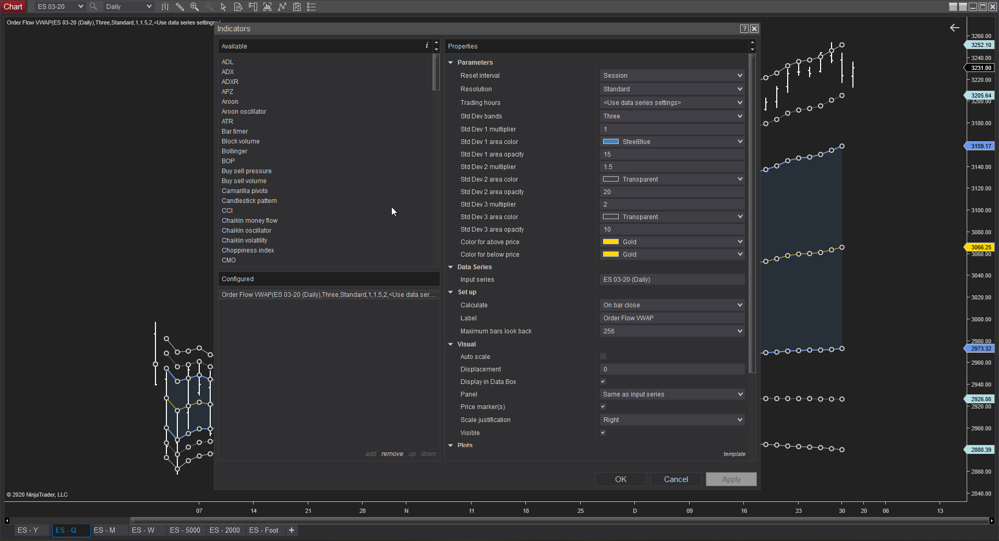Open the Indicators toolbar icon
The height and width of the screenshot is (541, 999).
coord(267,7)
